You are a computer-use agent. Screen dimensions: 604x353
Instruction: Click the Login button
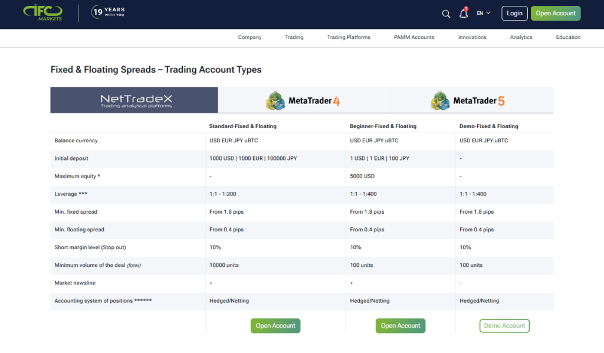coord(514,12)
